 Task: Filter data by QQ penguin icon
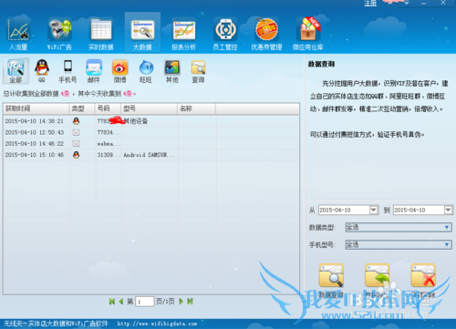coord(42,71)
